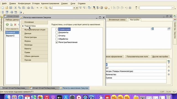This screenshot has height=99, width=177.
Task: Open Safari from the Dock
Action: 21,97
